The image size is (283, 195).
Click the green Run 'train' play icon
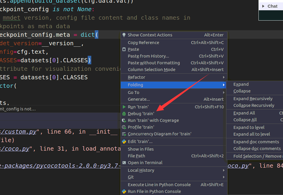(x=124, y=107)
